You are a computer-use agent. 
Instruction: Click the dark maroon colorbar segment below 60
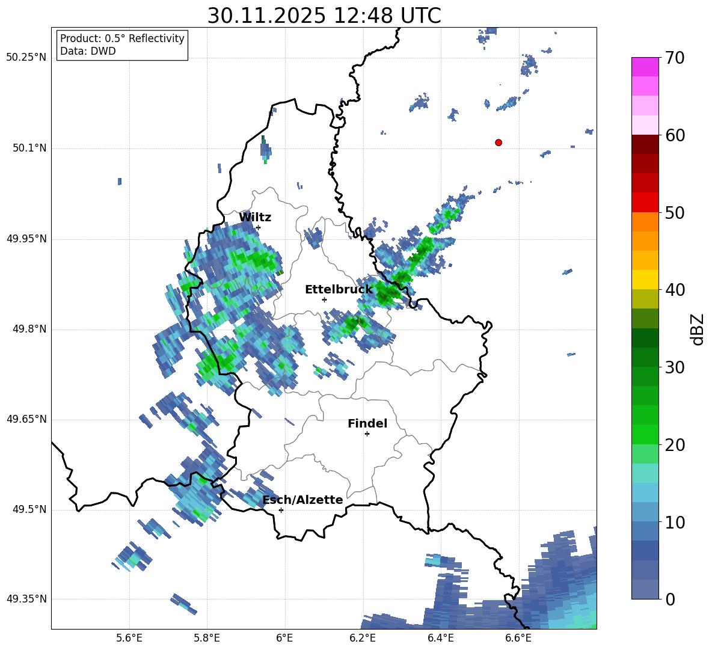point(645,144)
